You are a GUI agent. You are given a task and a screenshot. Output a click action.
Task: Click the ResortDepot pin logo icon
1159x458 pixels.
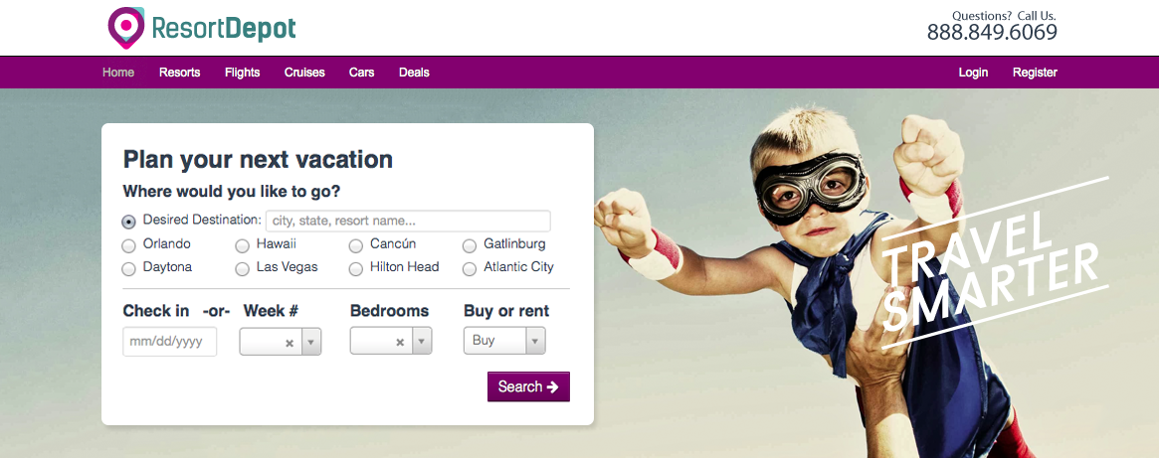[x=126, y=28]
